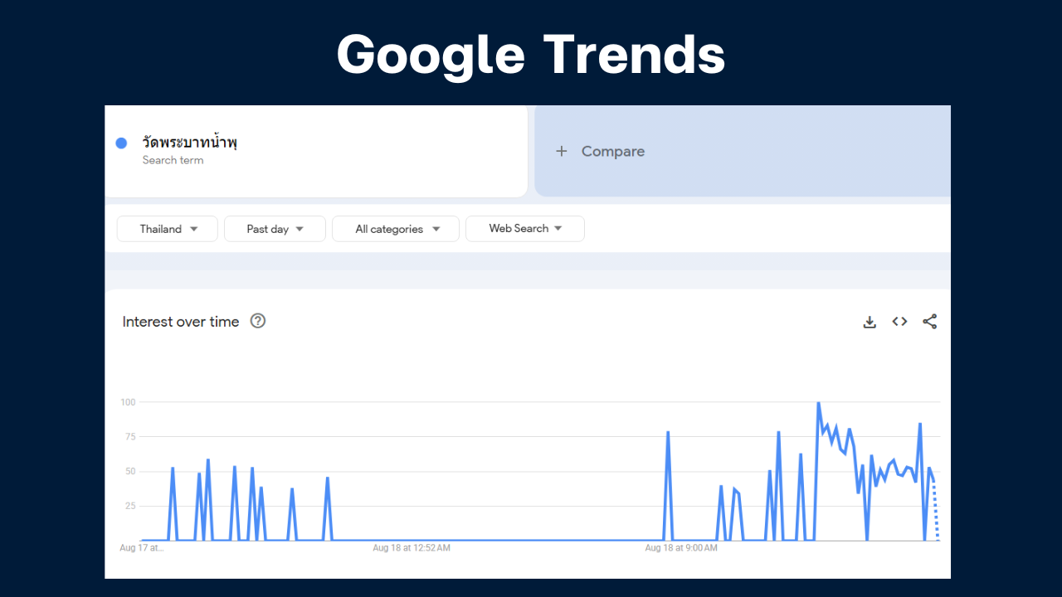
Task: Click the chart's highest peak at 100
Action: click(818, 404)
